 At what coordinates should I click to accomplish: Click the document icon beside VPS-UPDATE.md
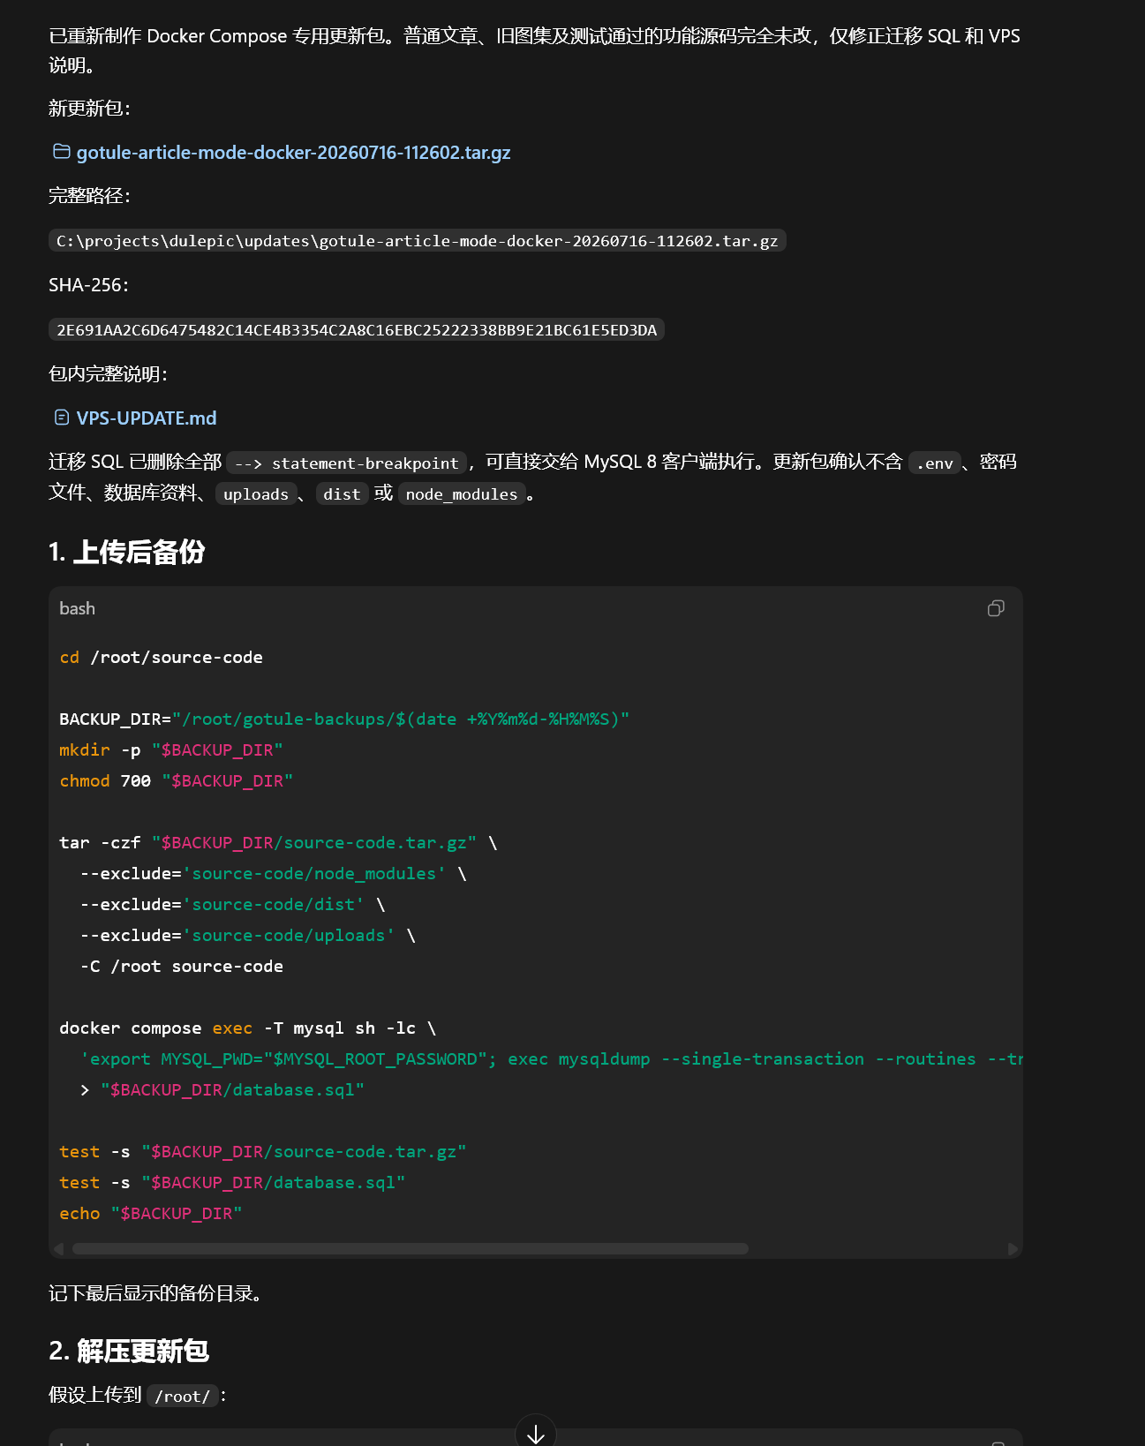pos(62,418)
